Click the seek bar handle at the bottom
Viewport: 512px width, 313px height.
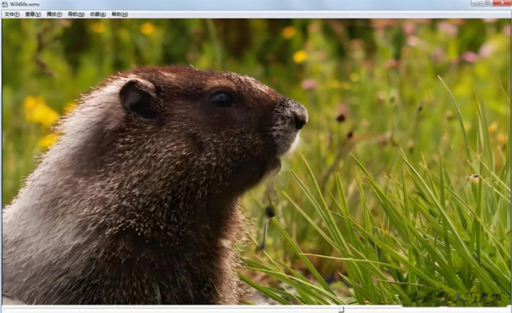tap(341, 309)
